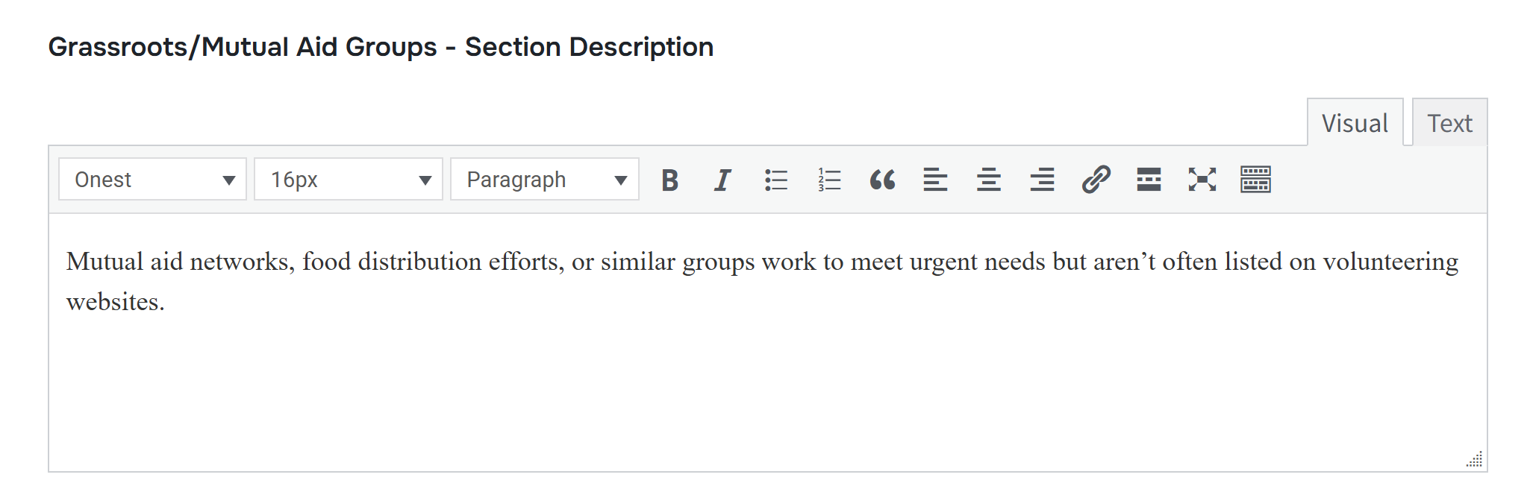This screenshot has height=492, width=1530.
Task: Switch to the Text editor tab
Action: (1449, 123)
